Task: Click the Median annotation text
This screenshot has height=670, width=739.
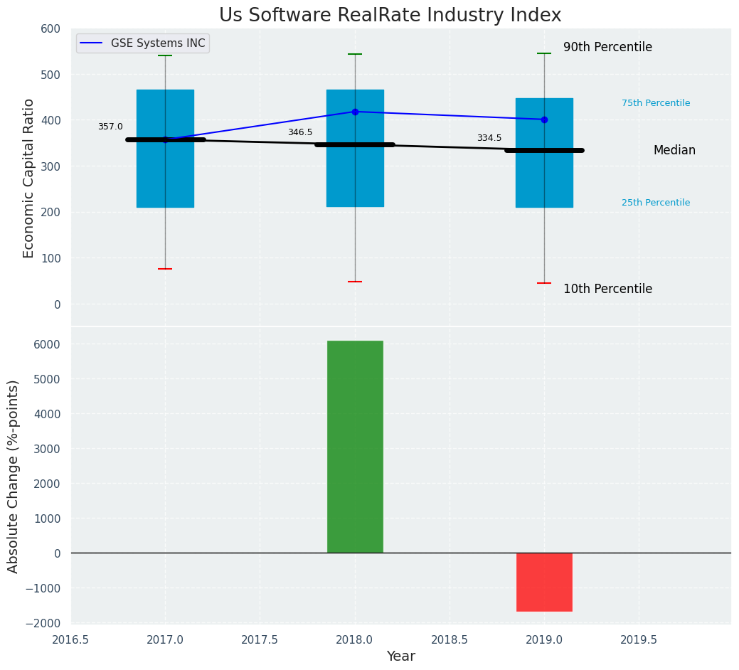Action: pyautogui.click(x=674, y=151)
